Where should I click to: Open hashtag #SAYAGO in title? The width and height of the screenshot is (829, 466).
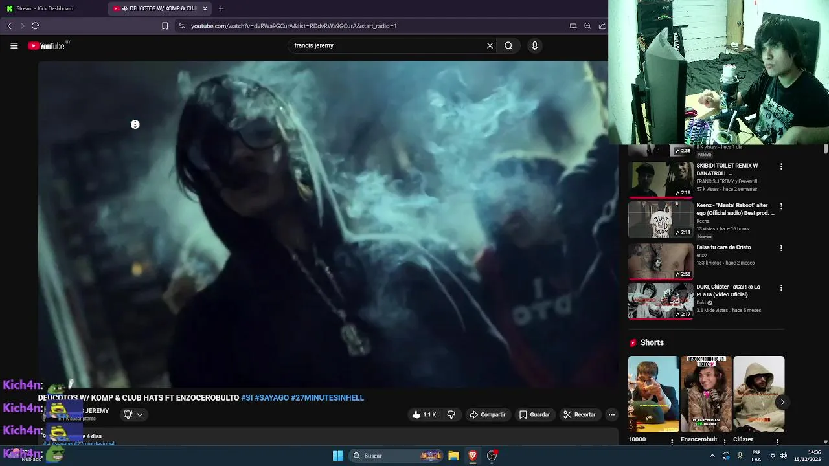point(272,398)
